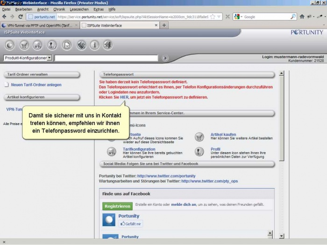Click the start page icon in ISPSuite toolbar
Viewport: 327px width, 245px height.
pyautogui.click(x=10, y=45)
